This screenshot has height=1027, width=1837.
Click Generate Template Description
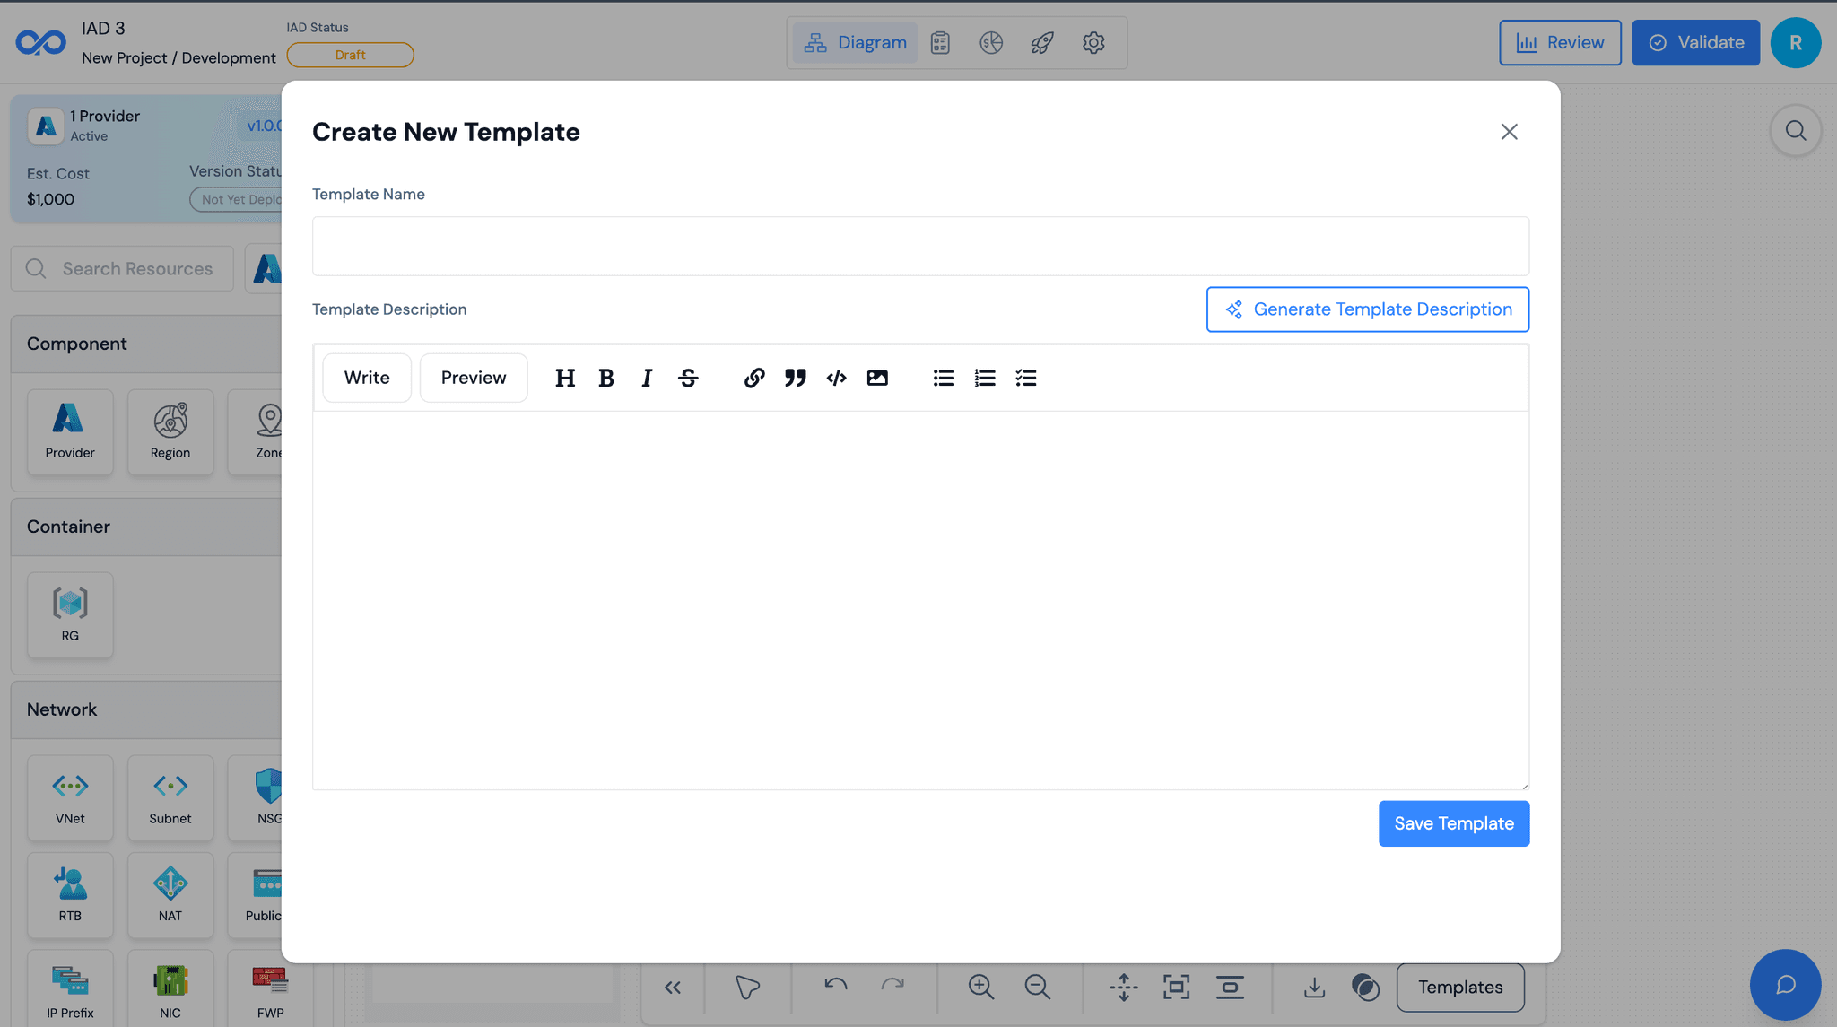pyautogui.click(x=1367, y=309)
